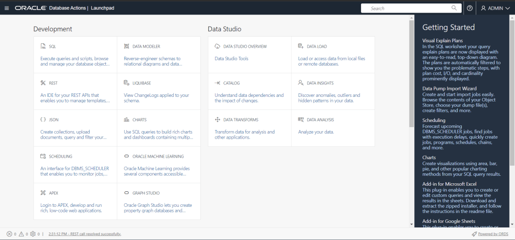Open the APEX tile
The image size is (515, 240).
pyautogui.click(x=75, y=201)
